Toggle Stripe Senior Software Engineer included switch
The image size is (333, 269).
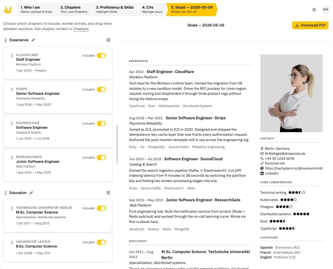[x=101, y=89]
